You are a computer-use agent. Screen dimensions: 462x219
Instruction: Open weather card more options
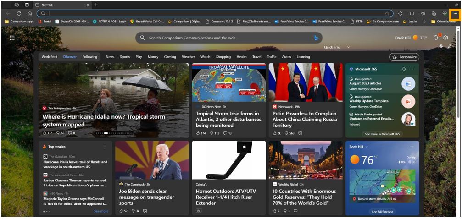click(x=412, y=147)
